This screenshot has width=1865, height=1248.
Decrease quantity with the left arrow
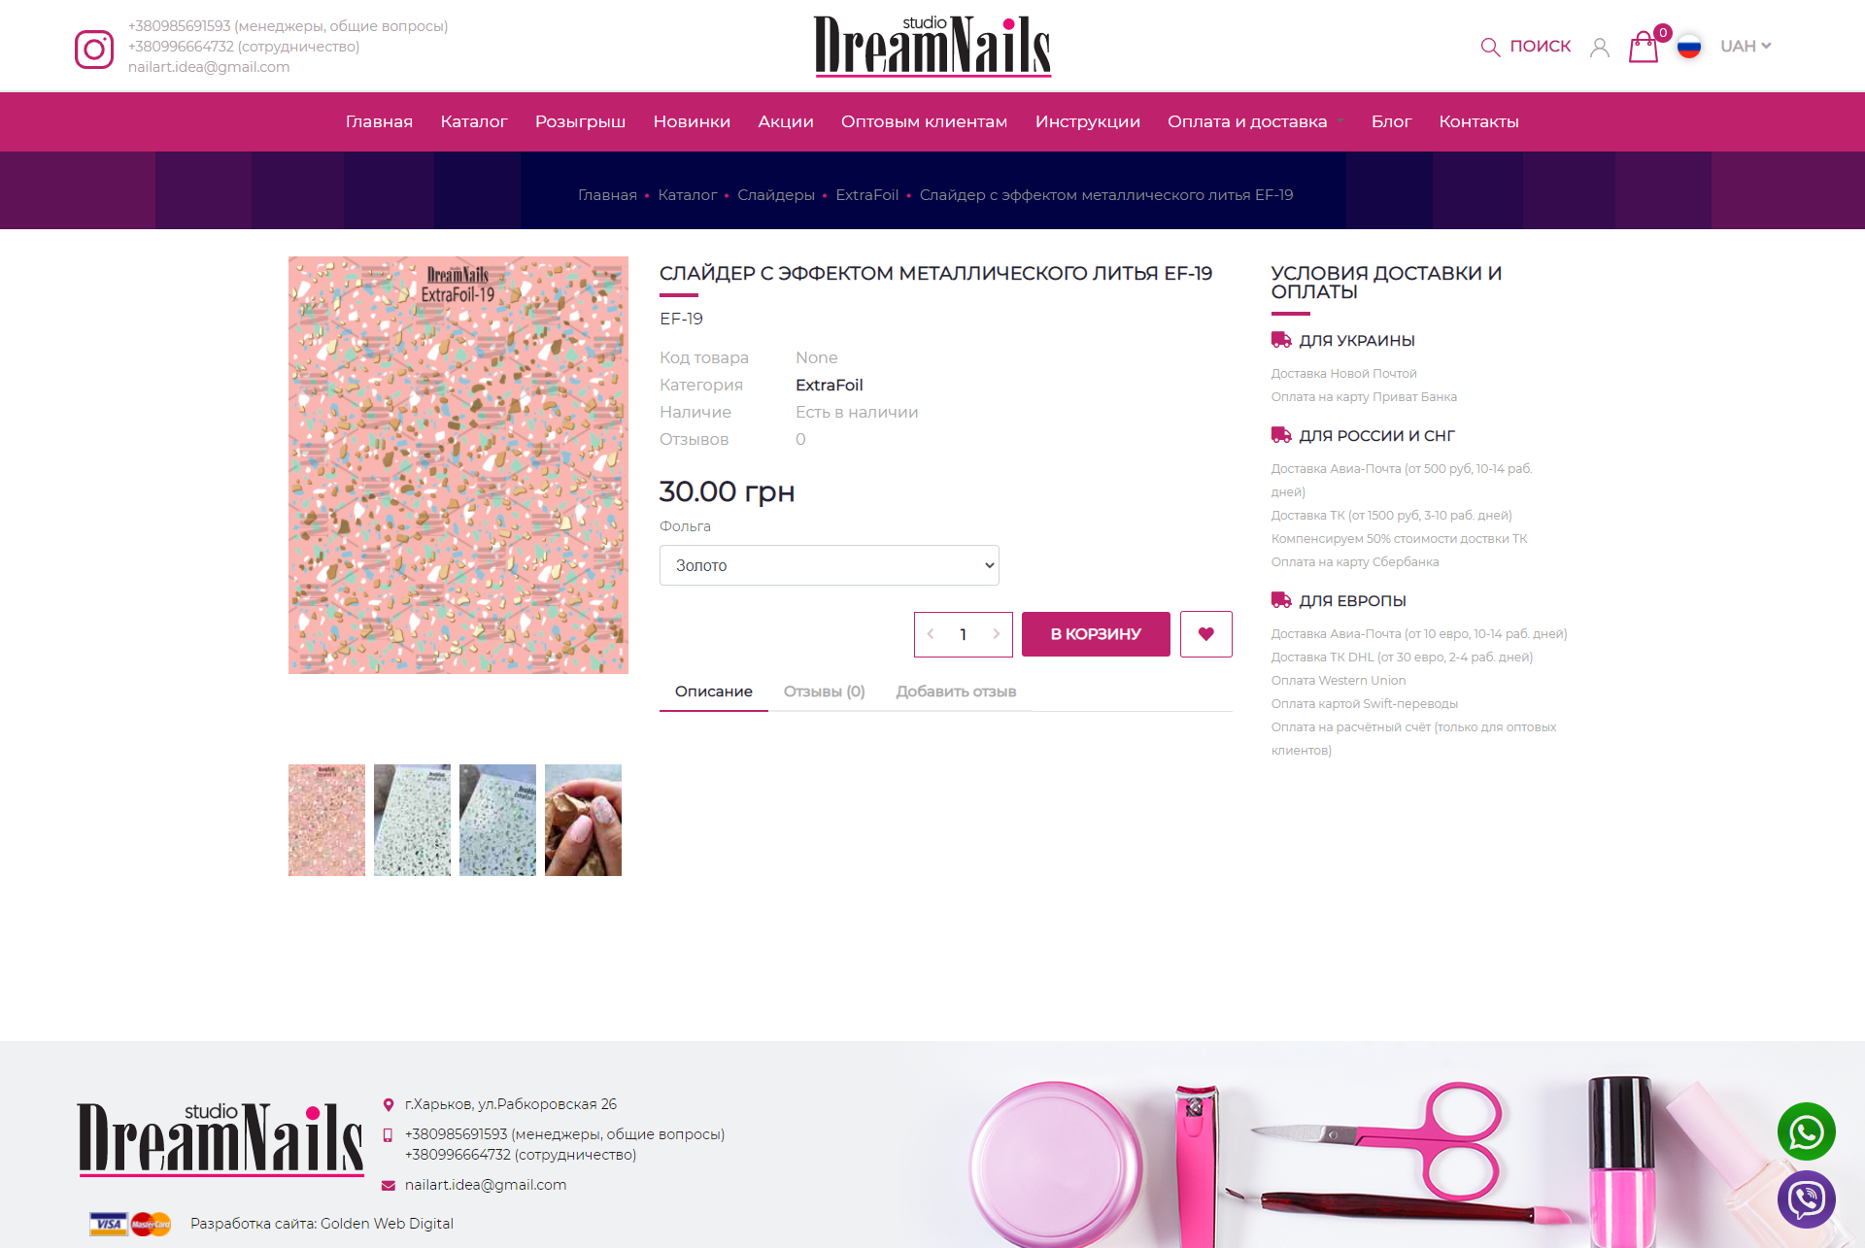point(931,634)
